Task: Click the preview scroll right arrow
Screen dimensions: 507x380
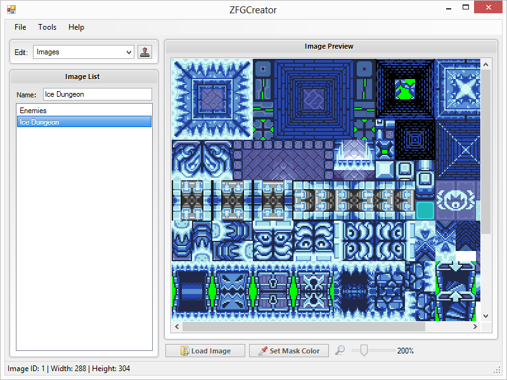Action: (475, 326)
